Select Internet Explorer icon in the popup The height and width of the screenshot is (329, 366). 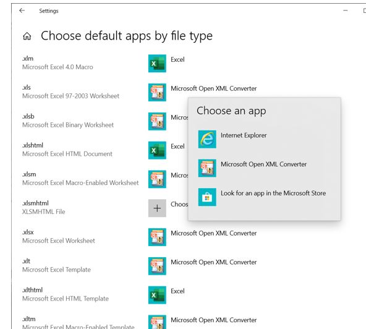pyautogui.click(x=207, y=139)
